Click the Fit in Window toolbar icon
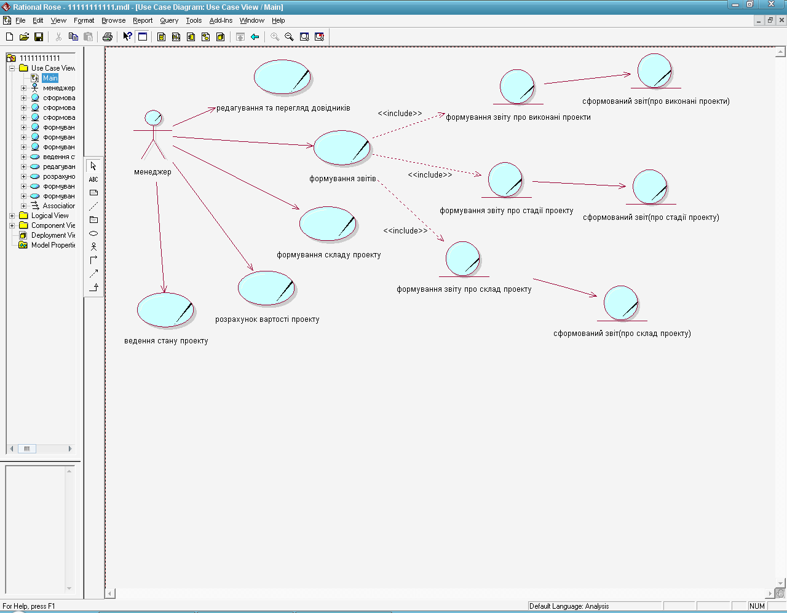787x613 pixels. click(x=304, y=37)
